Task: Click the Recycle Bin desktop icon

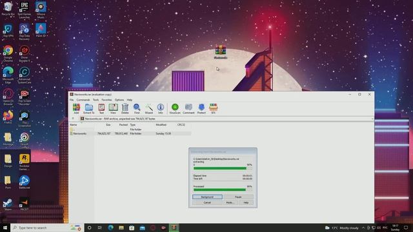Action: click(8, 8)
